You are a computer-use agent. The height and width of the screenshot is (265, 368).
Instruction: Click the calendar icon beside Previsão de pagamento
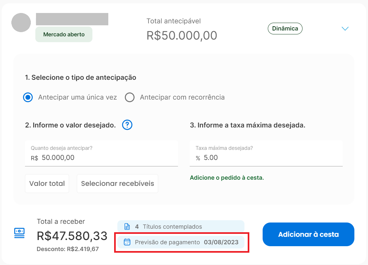[x=127, y=242]
